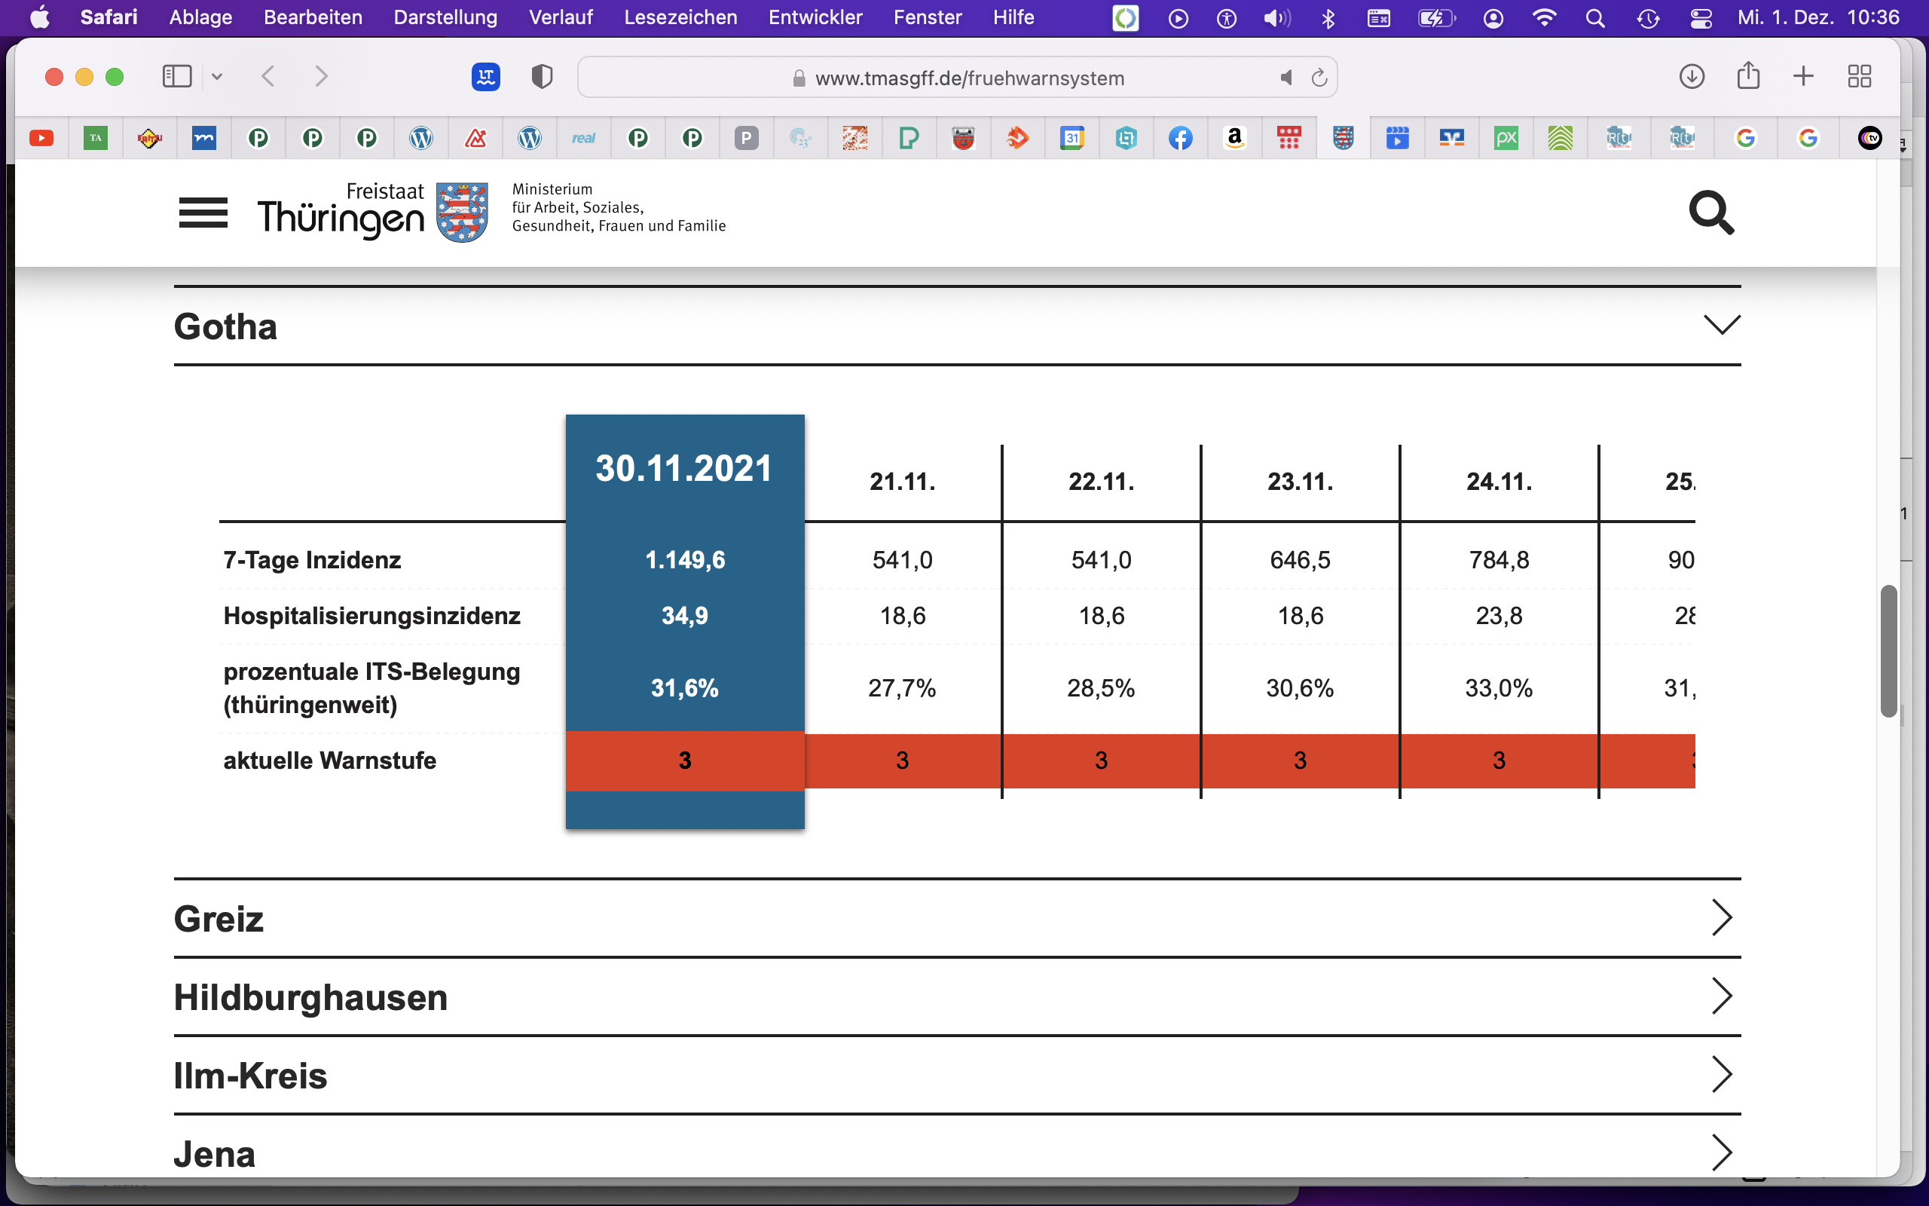The image size is (1929, 1206).
Task: Toggle the privacy shield icon
Action: (x=542, y=77)
